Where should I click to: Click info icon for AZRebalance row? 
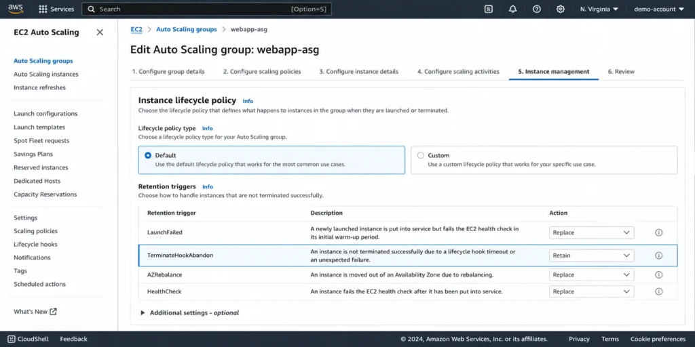pyautogui.click(x=658, y=275)
